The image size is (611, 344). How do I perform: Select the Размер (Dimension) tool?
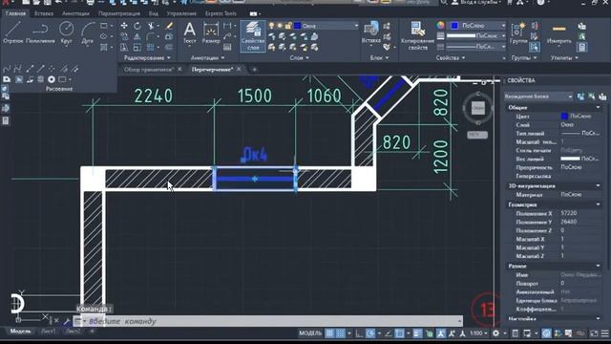(x=211, y=32)
